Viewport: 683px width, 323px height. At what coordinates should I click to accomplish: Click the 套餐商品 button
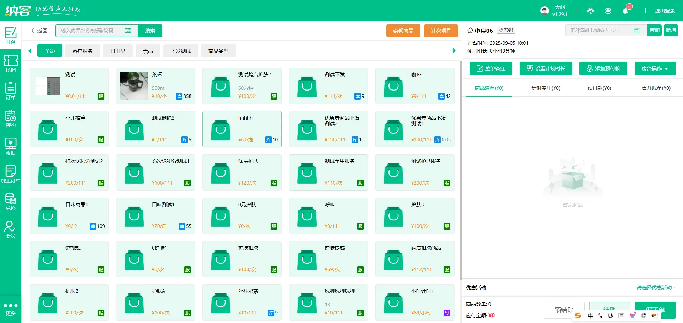tap(403, 31)
